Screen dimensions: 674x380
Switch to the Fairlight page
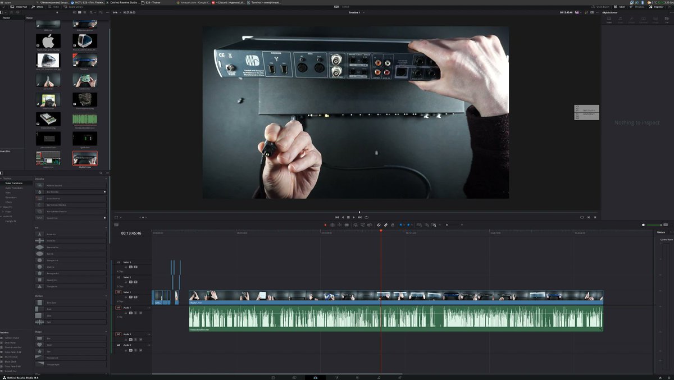379,377
